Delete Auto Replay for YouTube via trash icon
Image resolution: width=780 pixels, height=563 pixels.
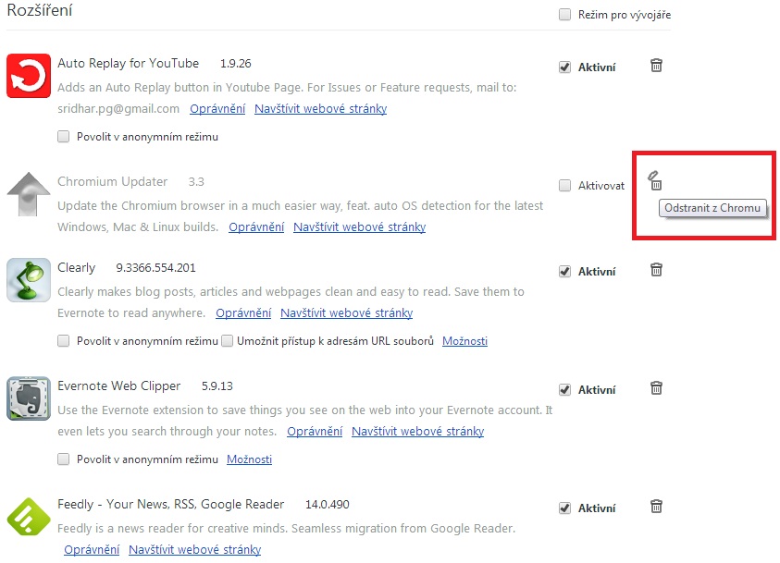pos(656,66)
